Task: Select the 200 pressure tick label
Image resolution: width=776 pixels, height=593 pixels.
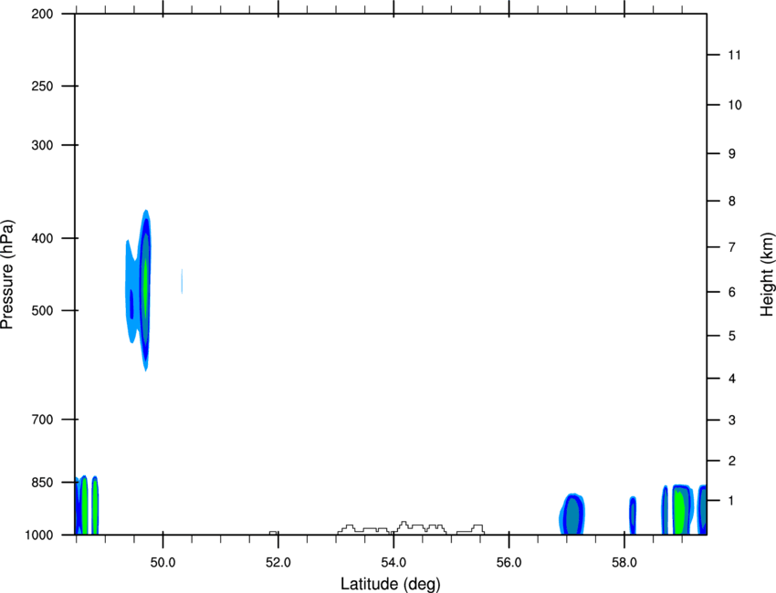Action: [42, 14]
